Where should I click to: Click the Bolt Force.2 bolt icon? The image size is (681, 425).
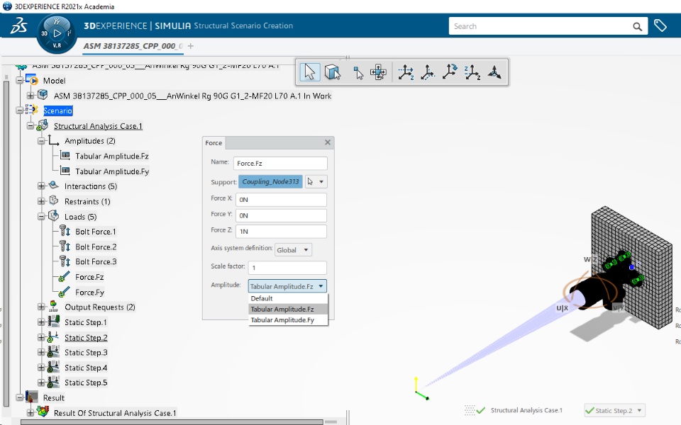(x=65, y=246)
